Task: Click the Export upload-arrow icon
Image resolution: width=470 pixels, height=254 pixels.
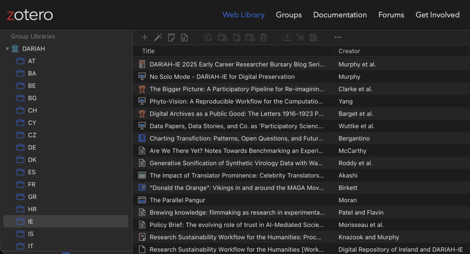Action: coord(287,38)
